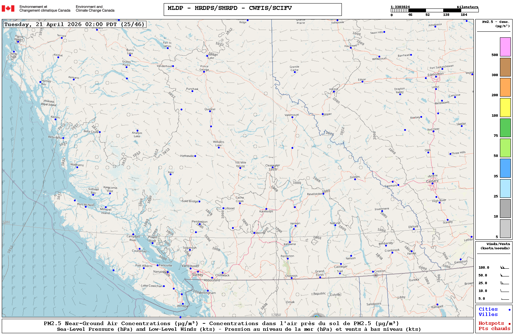Select the pink 500 concentration swatch
Screen dimensions: 514x335
click(x=505, y=47)
